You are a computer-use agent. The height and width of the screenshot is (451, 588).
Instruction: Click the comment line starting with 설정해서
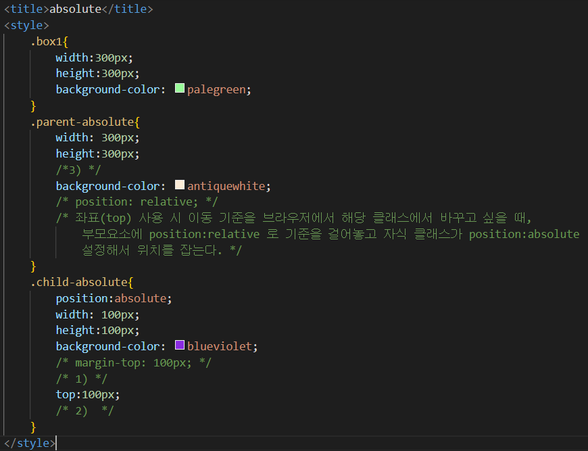click(x=162, y=250)
